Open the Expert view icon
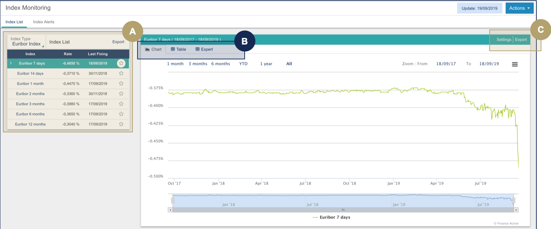Viewport: 551px width, 229px height. pos(204,49)
